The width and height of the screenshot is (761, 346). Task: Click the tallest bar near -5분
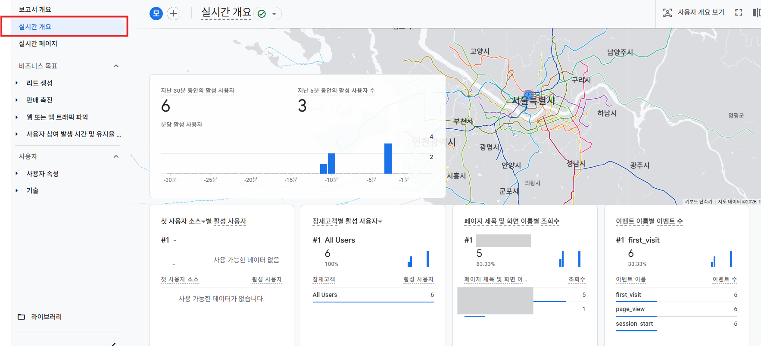tap(388, 159)
